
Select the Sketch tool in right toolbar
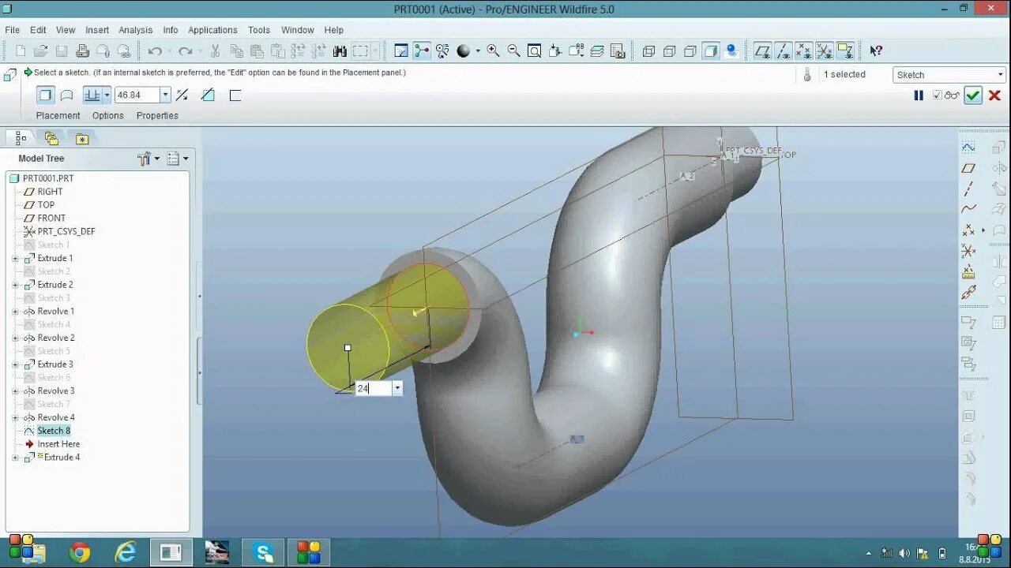click(968, 148)
